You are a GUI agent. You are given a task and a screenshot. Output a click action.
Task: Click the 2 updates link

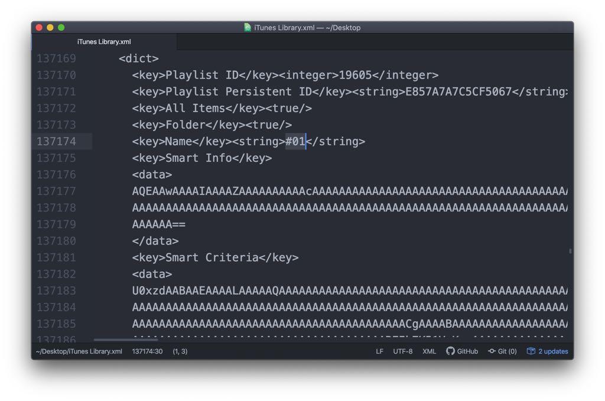tap(553, 351)
